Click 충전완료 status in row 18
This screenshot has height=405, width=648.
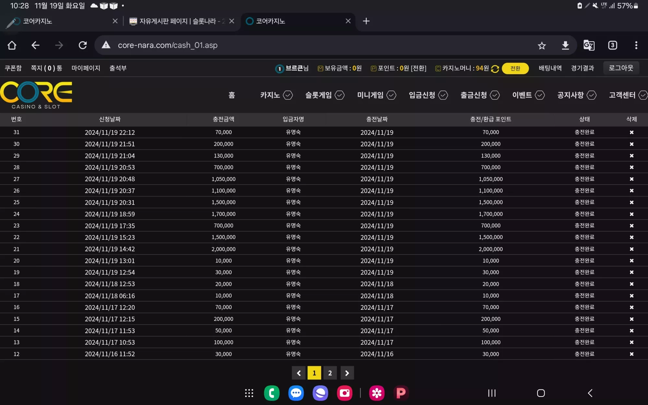584,284
